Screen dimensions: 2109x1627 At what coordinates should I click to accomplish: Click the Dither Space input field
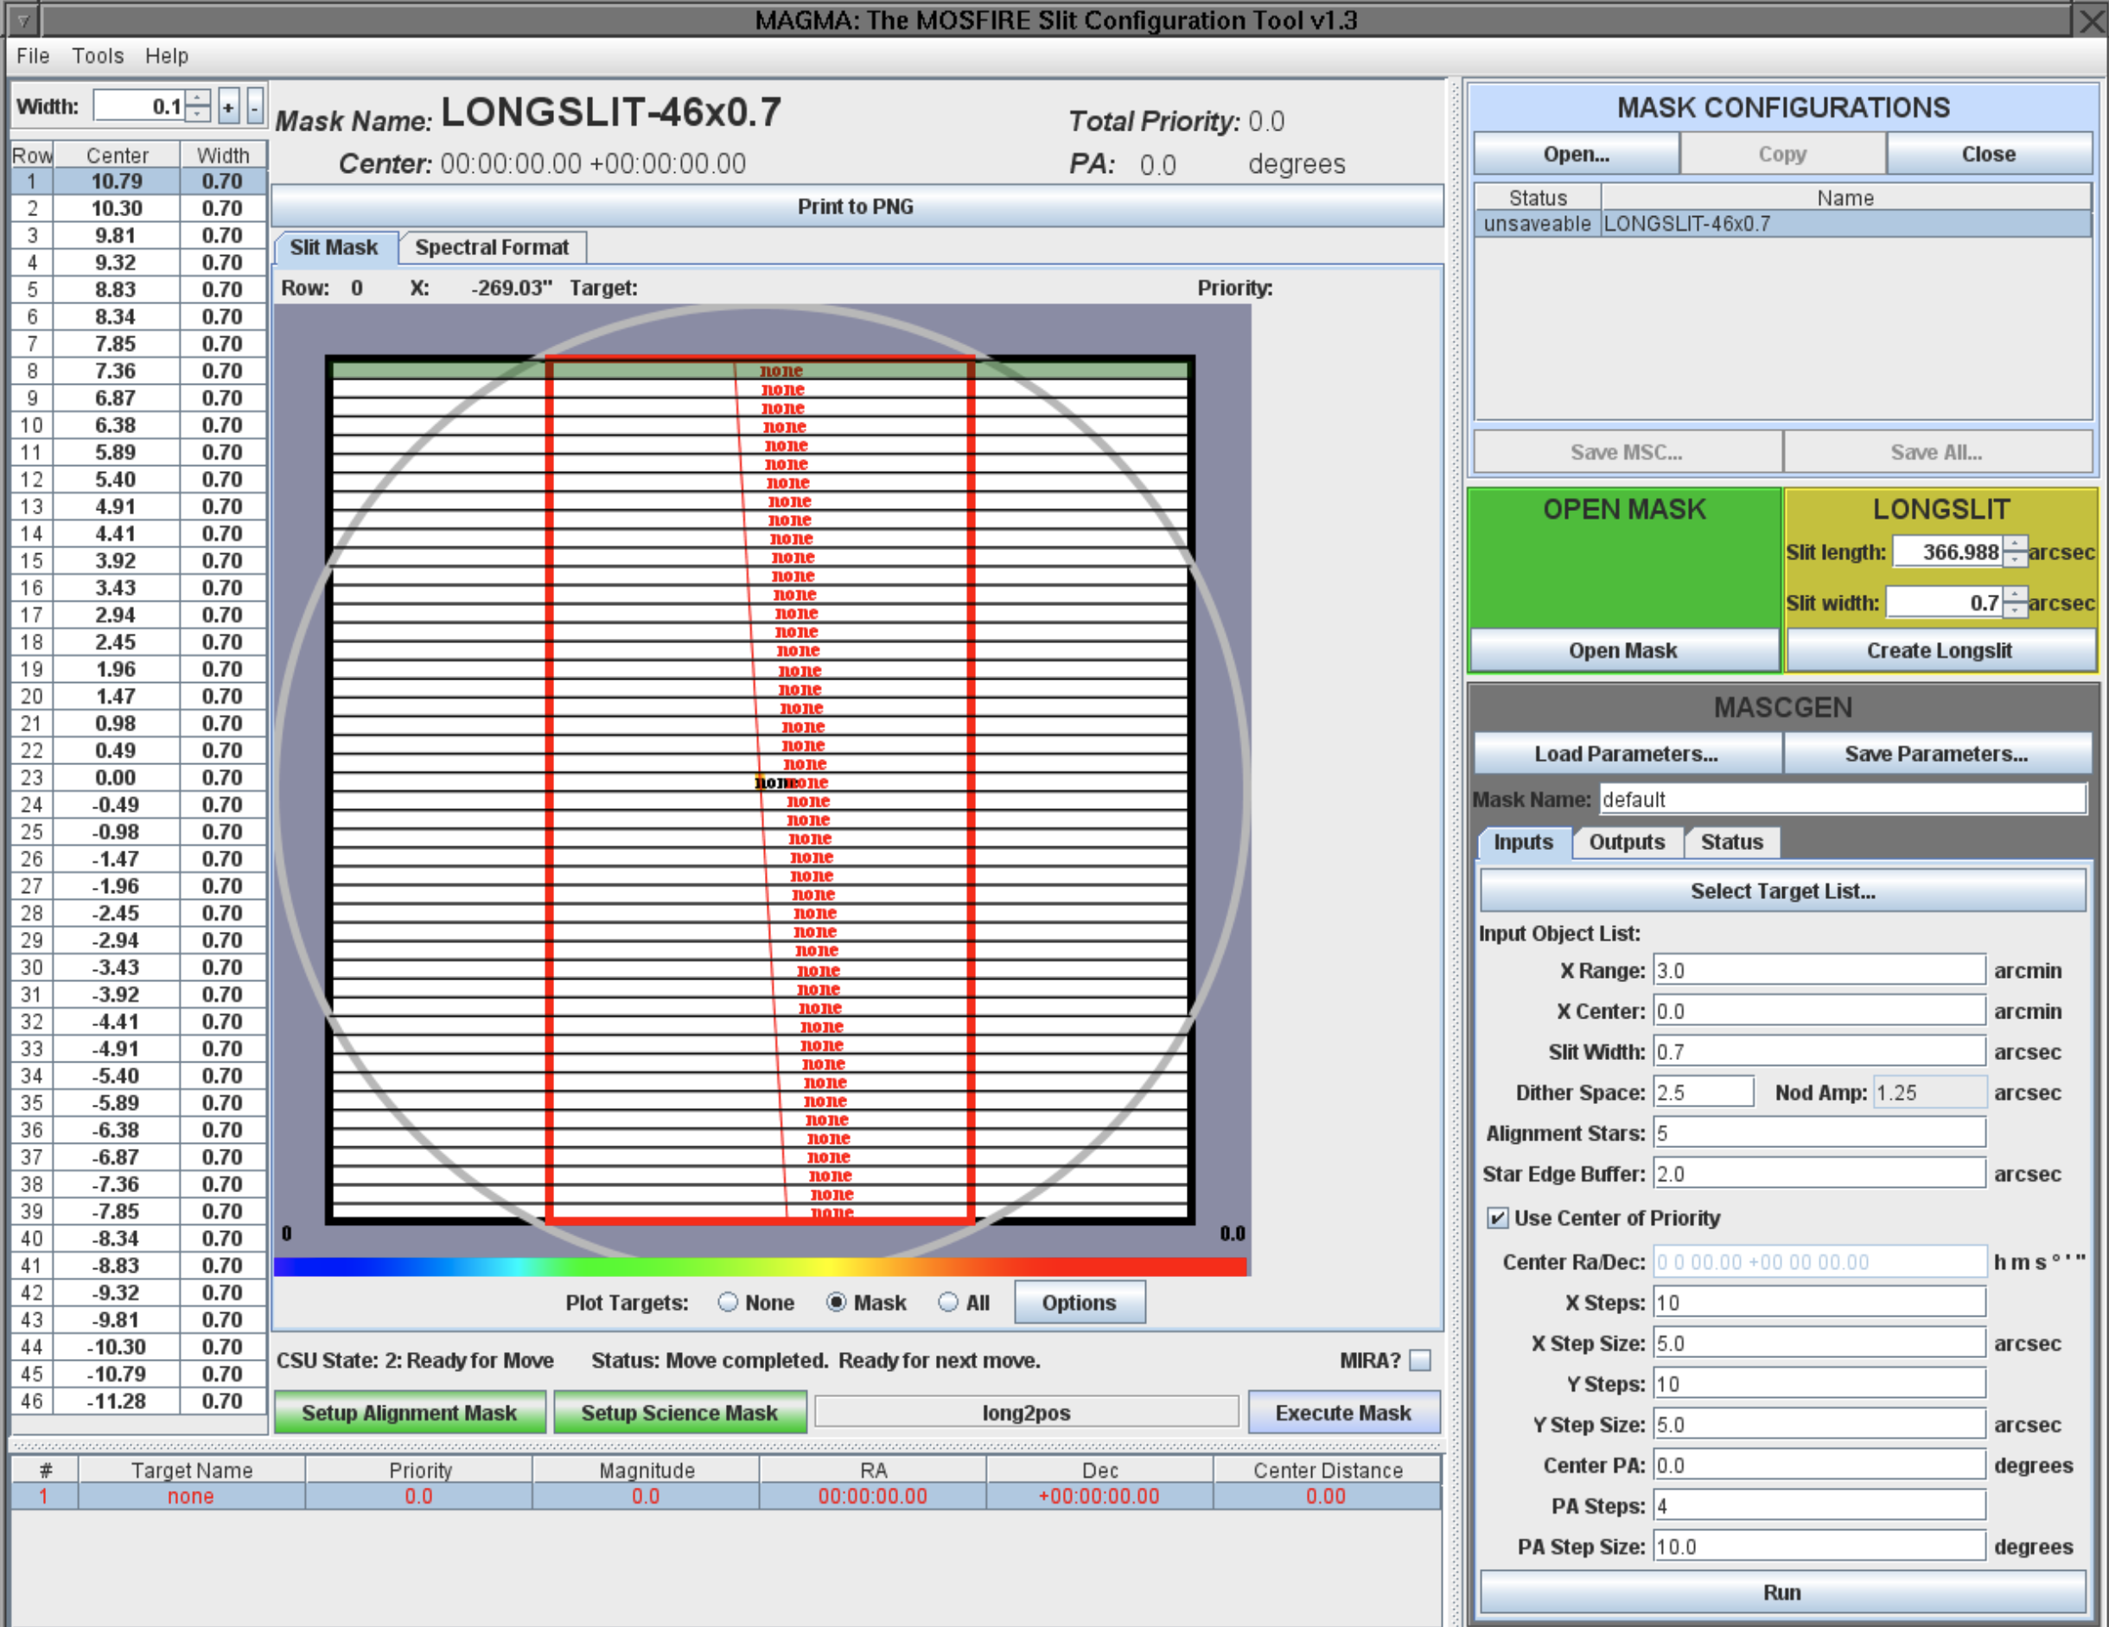pos(1704,1092)
